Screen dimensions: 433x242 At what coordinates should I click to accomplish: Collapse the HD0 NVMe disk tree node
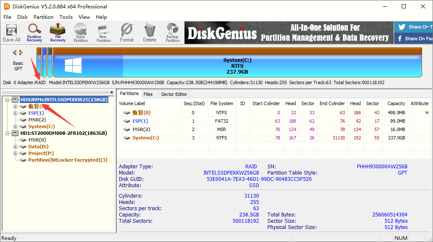tap(8, 100)
